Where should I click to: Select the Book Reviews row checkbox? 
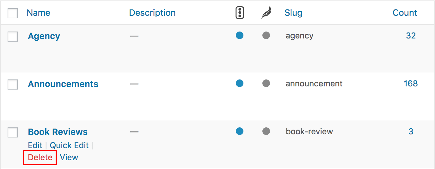click(x=13, y=132)
